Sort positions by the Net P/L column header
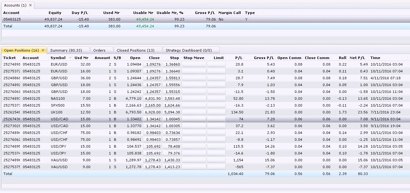This screenshot has height=193, width=410. [x=358, y=58]
